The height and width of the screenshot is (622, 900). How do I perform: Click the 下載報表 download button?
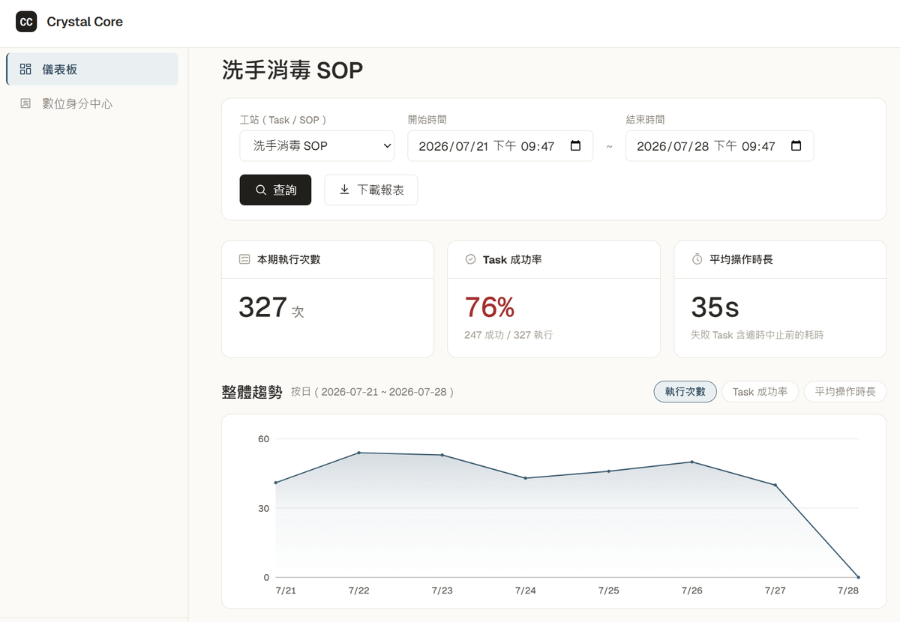(371, 190)
